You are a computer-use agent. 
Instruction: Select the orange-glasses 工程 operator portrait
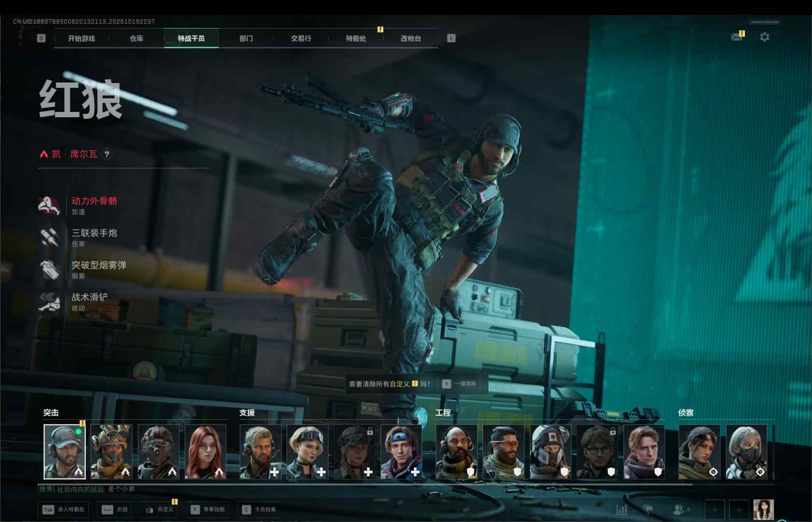coord(504,452)
